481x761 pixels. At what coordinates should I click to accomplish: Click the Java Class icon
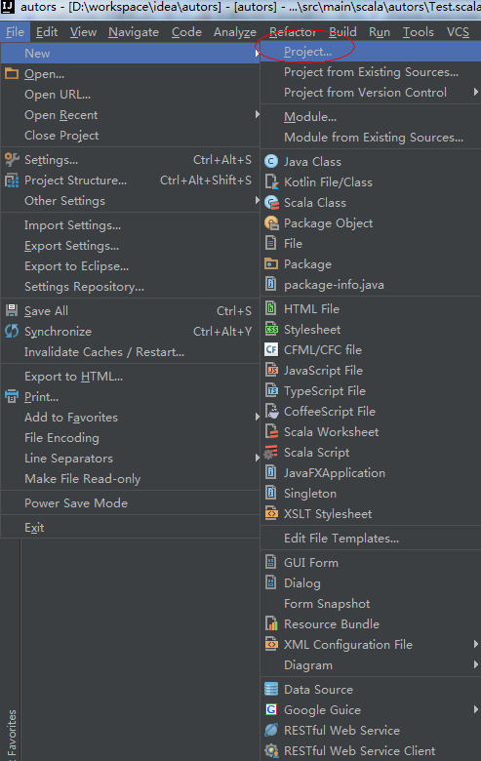[x=271, y=161]
